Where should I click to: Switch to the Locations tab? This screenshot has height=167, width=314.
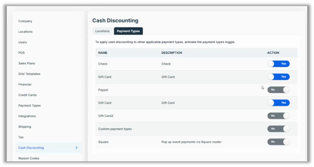[x=102, y=31]
